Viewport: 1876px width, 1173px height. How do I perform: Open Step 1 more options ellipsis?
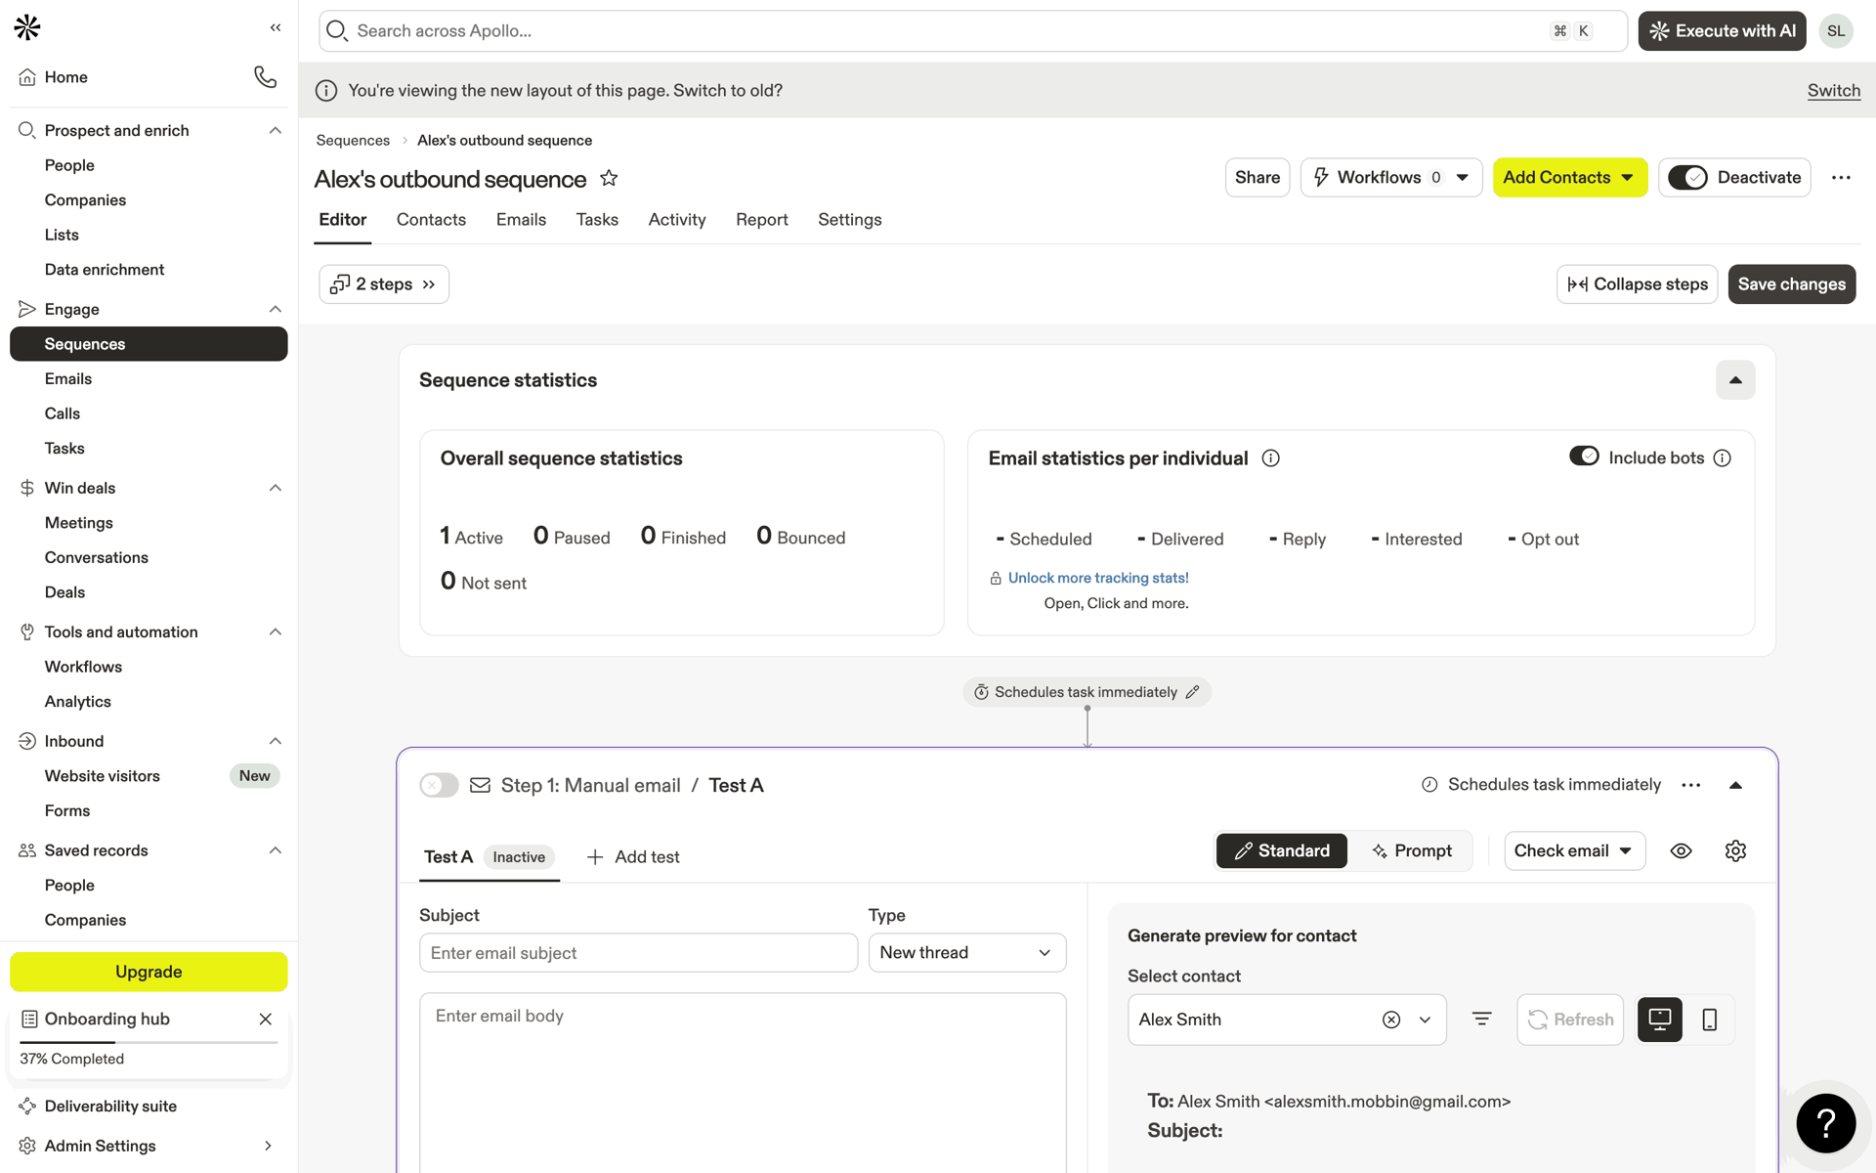click(1691, 785)
